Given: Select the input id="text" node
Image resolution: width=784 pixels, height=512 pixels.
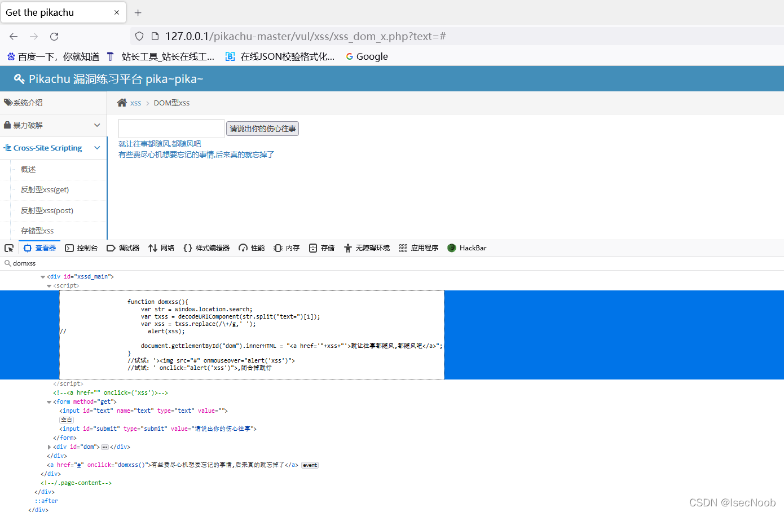Looking at the screenshot, I should coord(143,411).
